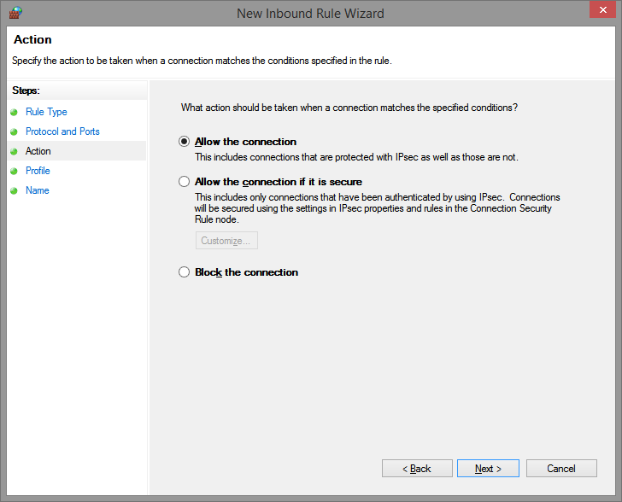Click the green bullet beside Rule Type
The image size is (622, 502).
click(x=14, y=112)
